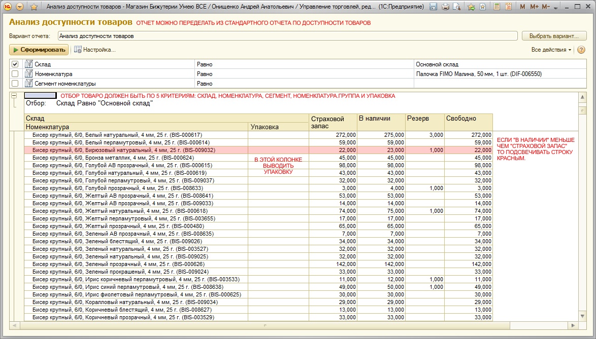Collapse the report group with minus expander
This screenshot has width=596, height=339.
click(14, 95)
